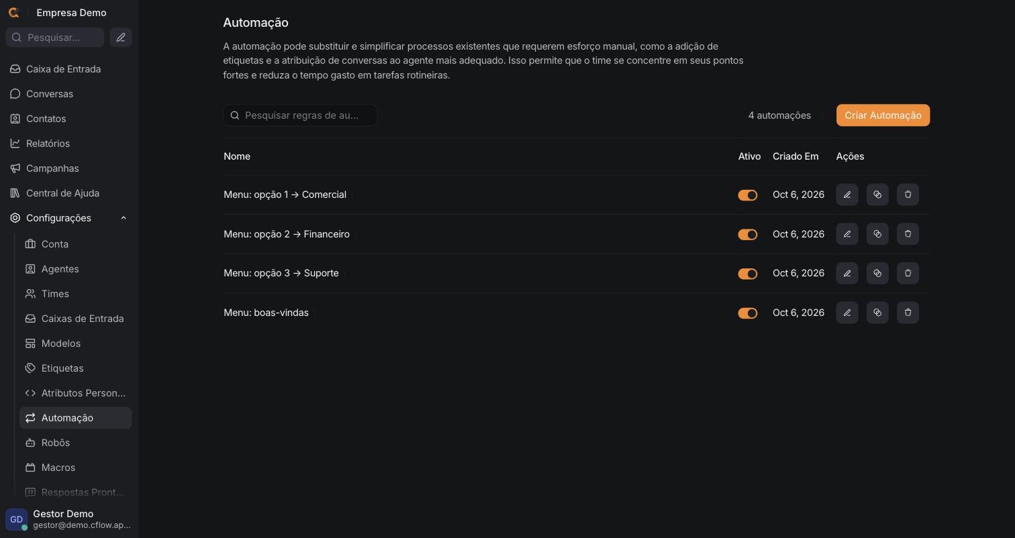Open the Gestor Demo profile menu

pyautogui.click(x=69, y=519)
